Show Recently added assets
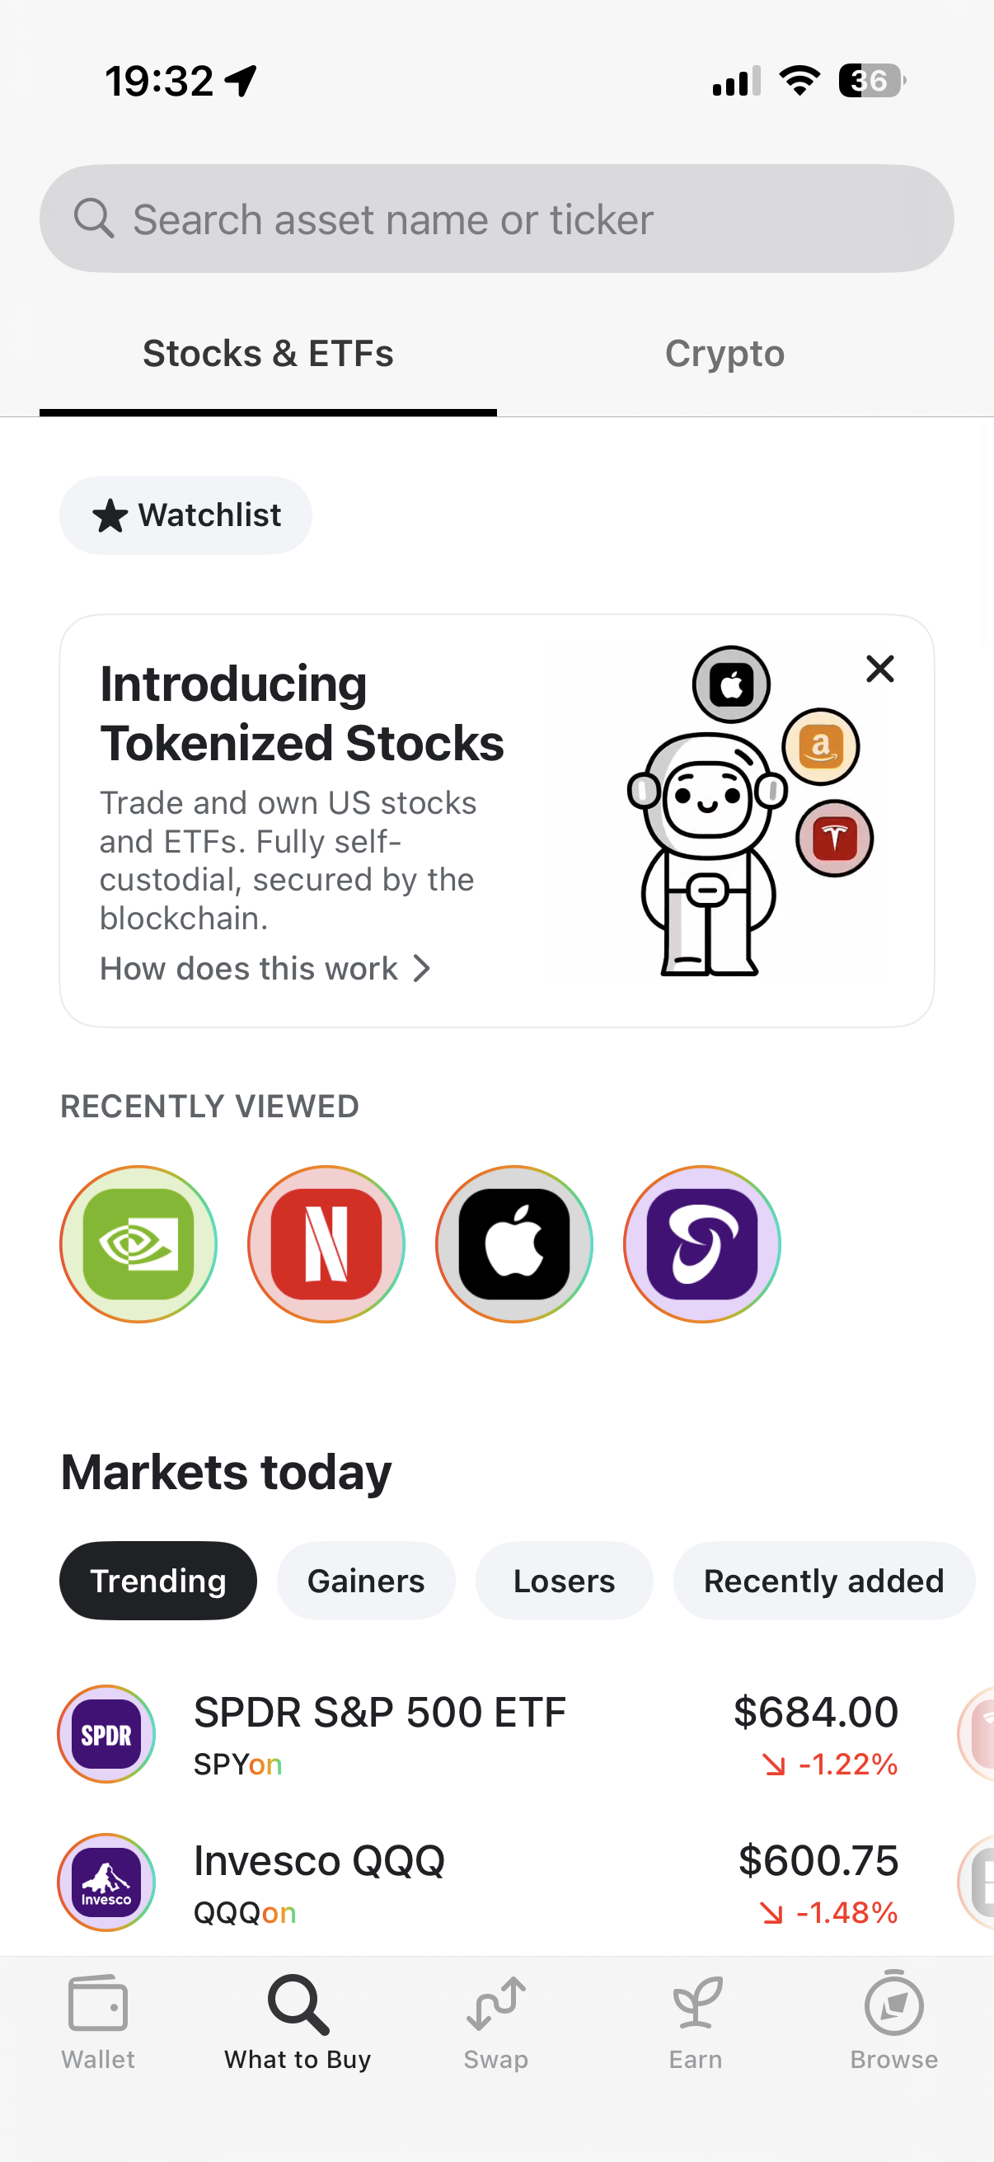The image size is (994, 2162). [x=823, y=1581]
